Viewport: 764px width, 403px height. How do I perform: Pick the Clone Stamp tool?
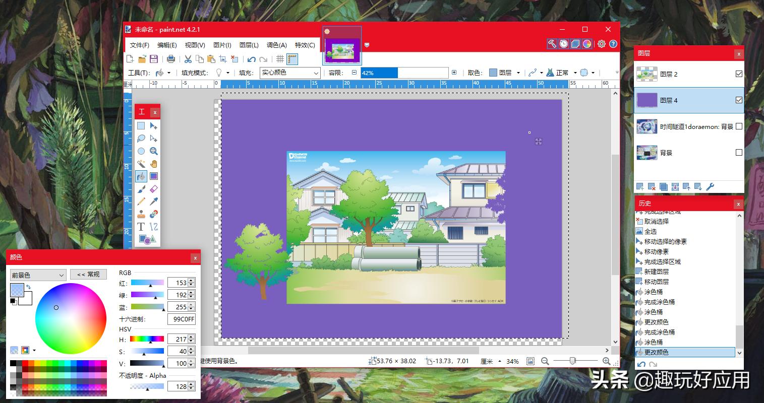click(x=142, y=214)
